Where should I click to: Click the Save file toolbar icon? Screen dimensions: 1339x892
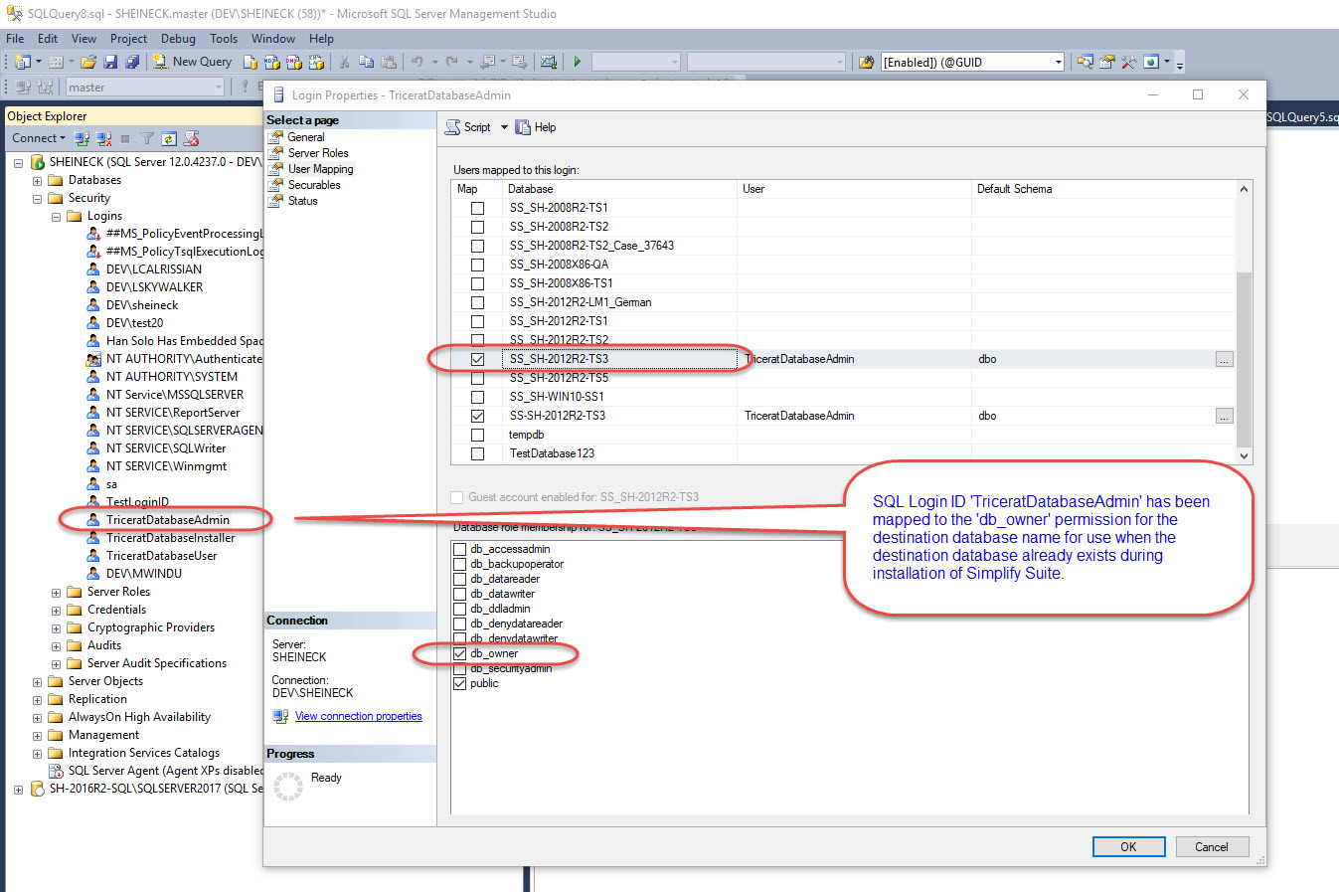pos(110,62)
